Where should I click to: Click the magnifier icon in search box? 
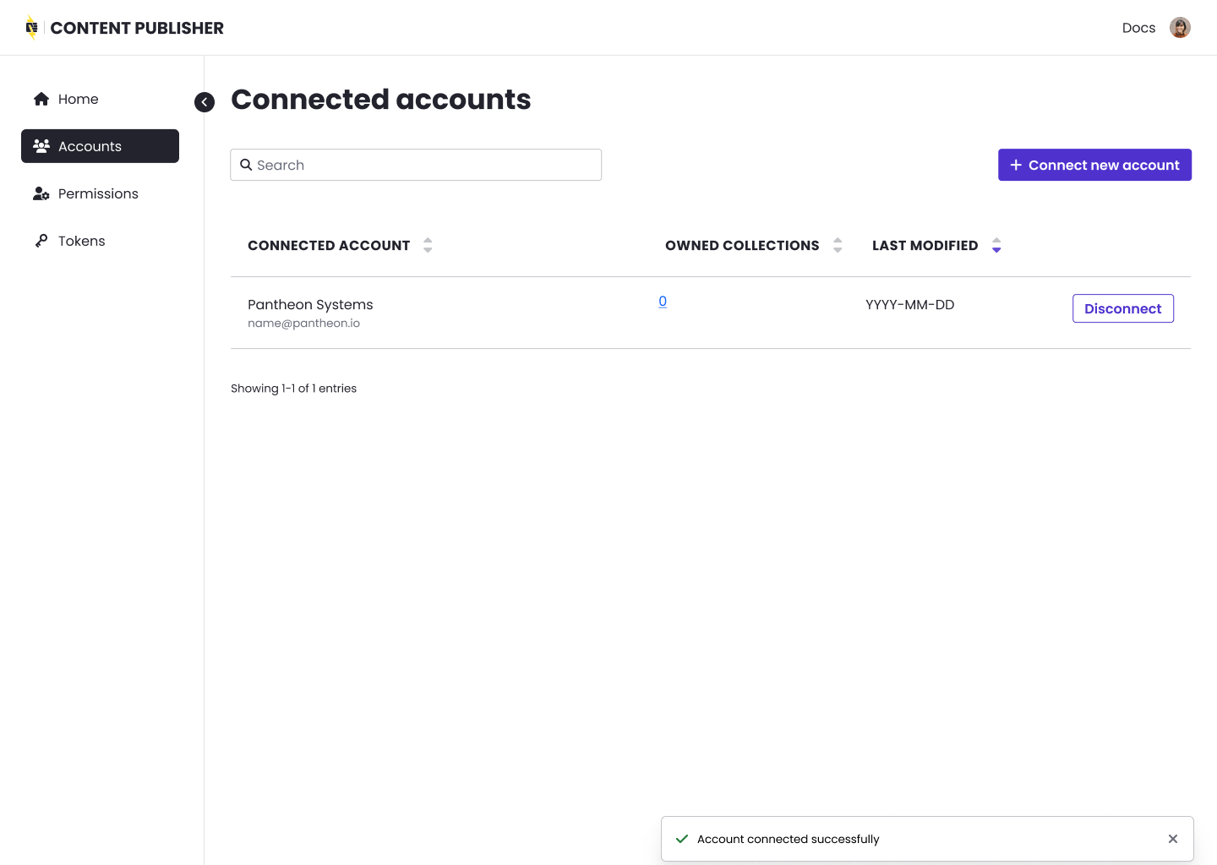(246, 165)
